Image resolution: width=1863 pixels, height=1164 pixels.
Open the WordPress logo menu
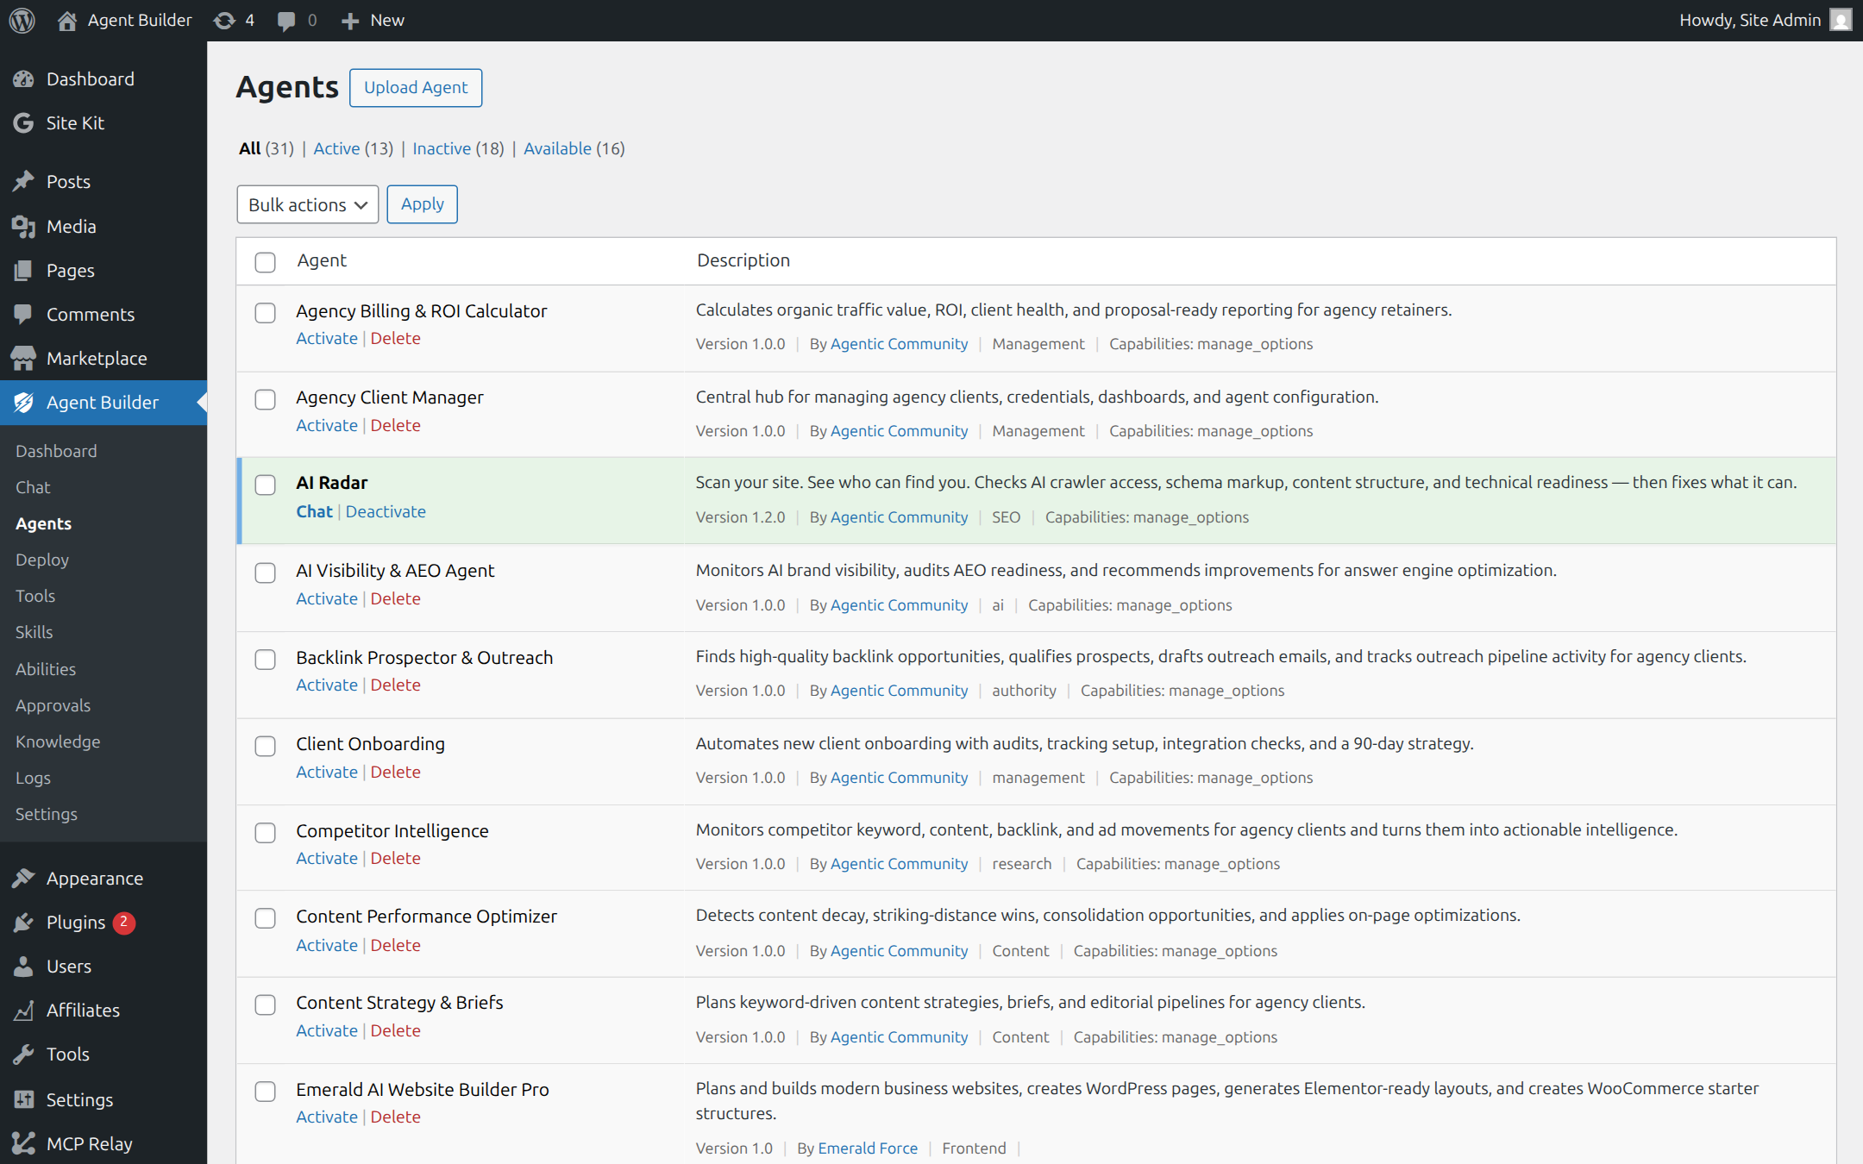[22, 20]
